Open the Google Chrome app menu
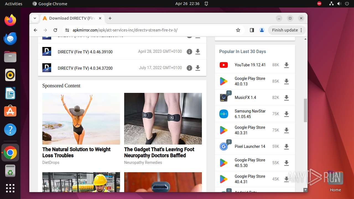 [50, 4]
